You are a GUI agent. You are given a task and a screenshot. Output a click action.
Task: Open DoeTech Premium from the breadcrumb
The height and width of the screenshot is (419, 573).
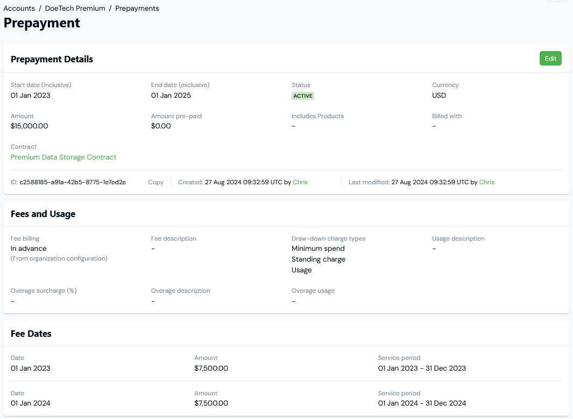(75, 8)
